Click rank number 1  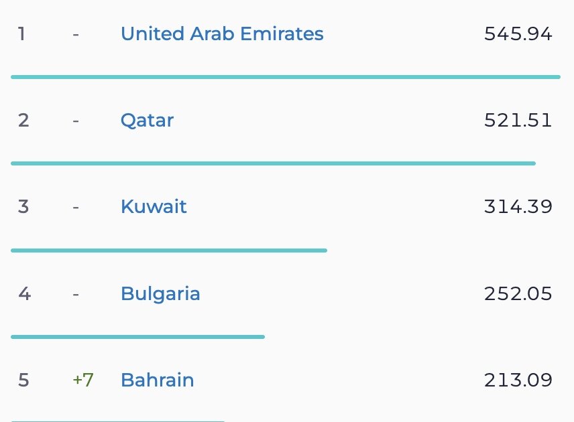coord(21,33)
